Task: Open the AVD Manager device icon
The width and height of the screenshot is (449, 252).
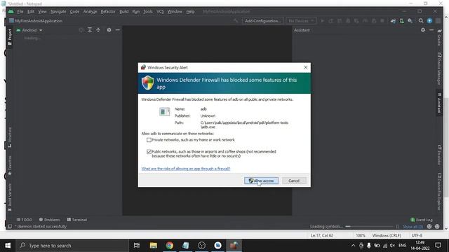Action: 401,21
